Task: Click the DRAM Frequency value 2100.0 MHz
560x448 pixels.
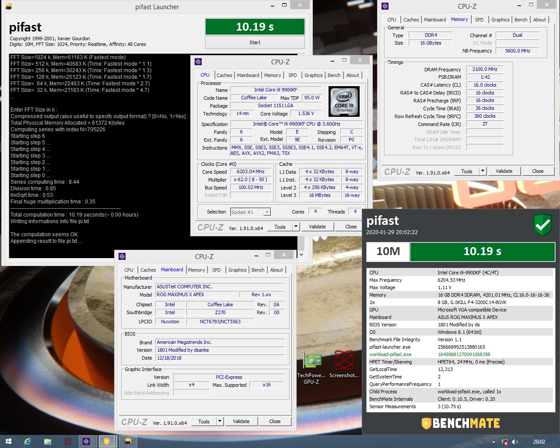Action: pyautogui.click(x=485, y=69)
